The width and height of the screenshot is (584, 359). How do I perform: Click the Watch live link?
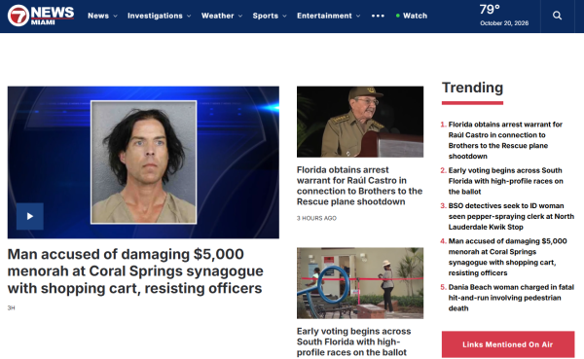pyautogui.click(x=412, y=16)
